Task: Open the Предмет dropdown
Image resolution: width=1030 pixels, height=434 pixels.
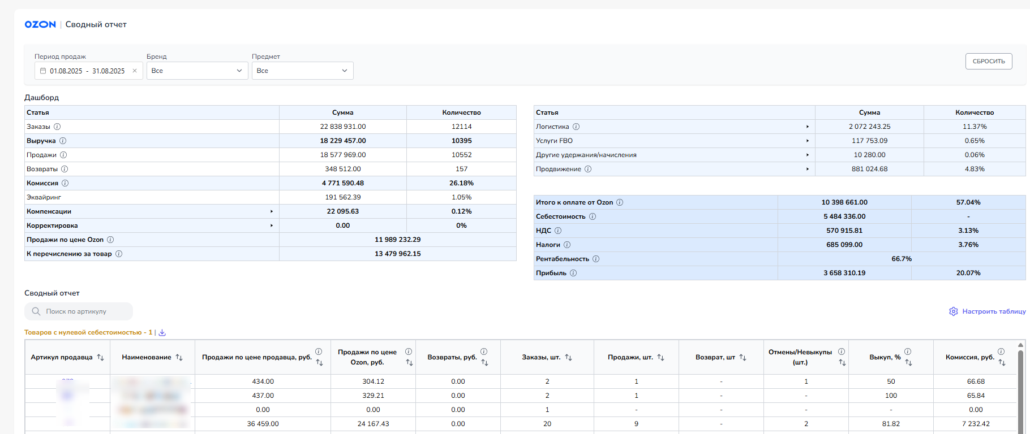Action: [302, 71]
